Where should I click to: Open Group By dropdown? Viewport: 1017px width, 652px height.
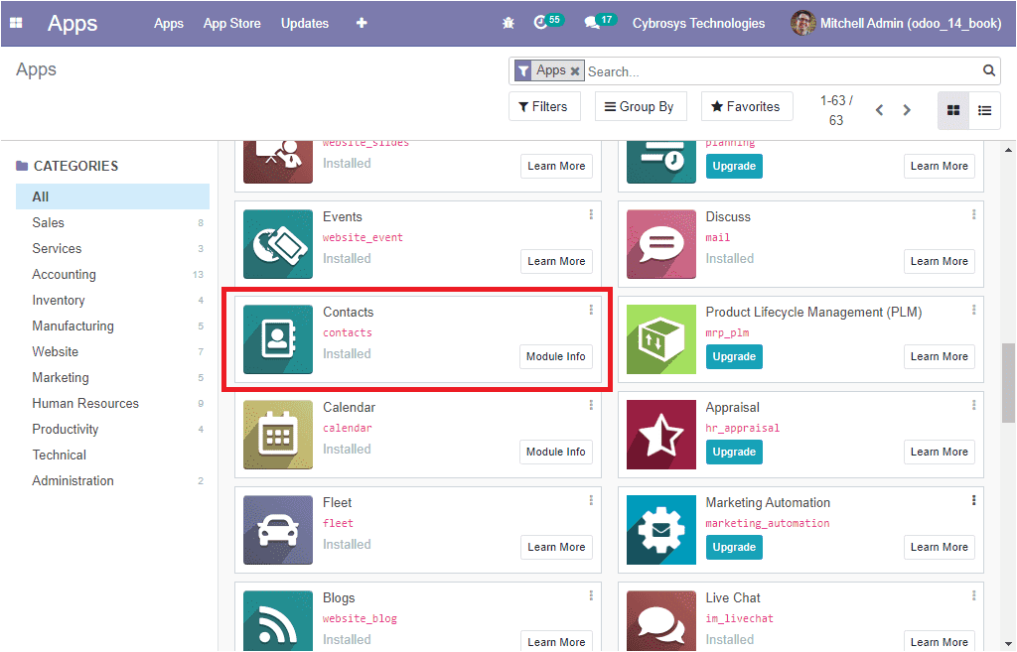[640, 106]
